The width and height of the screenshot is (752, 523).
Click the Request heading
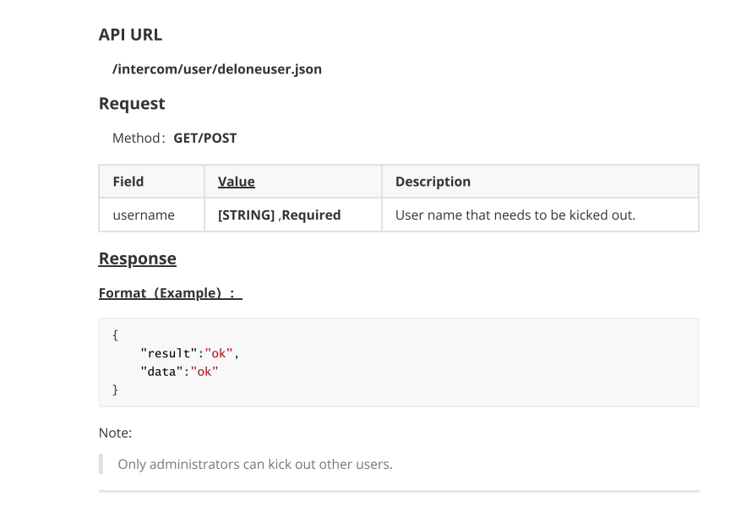pos(132,104)
